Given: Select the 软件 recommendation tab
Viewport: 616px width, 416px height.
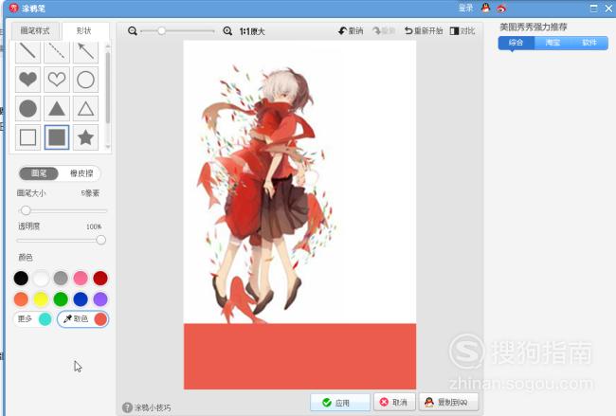Looking at the screenshot, I should click(589, 43).
